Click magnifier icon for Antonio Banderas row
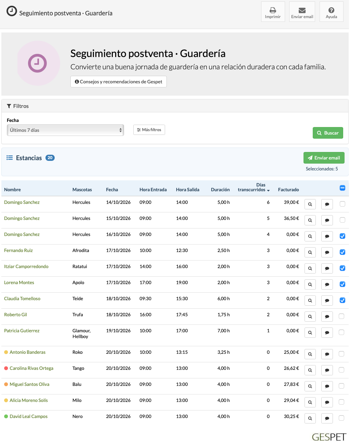This screenshot has width=350, height=446. point(310,354)
